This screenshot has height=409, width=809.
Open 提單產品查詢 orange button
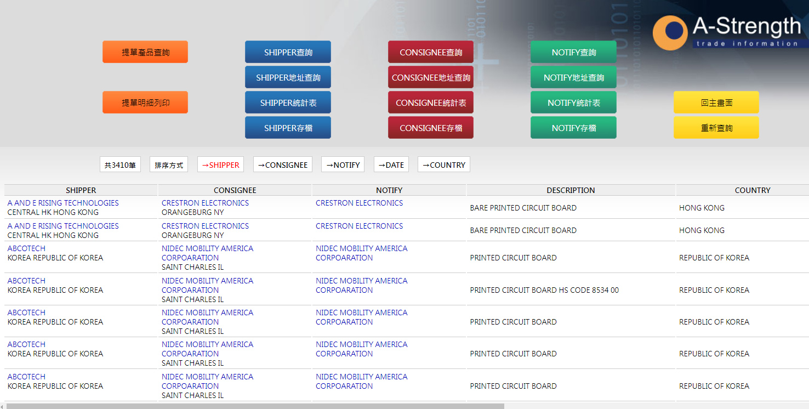145,52
